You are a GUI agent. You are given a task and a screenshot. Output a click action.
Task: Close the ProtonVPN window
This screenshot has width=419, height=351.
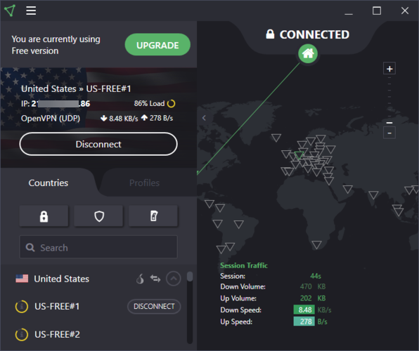click(405, 11)
